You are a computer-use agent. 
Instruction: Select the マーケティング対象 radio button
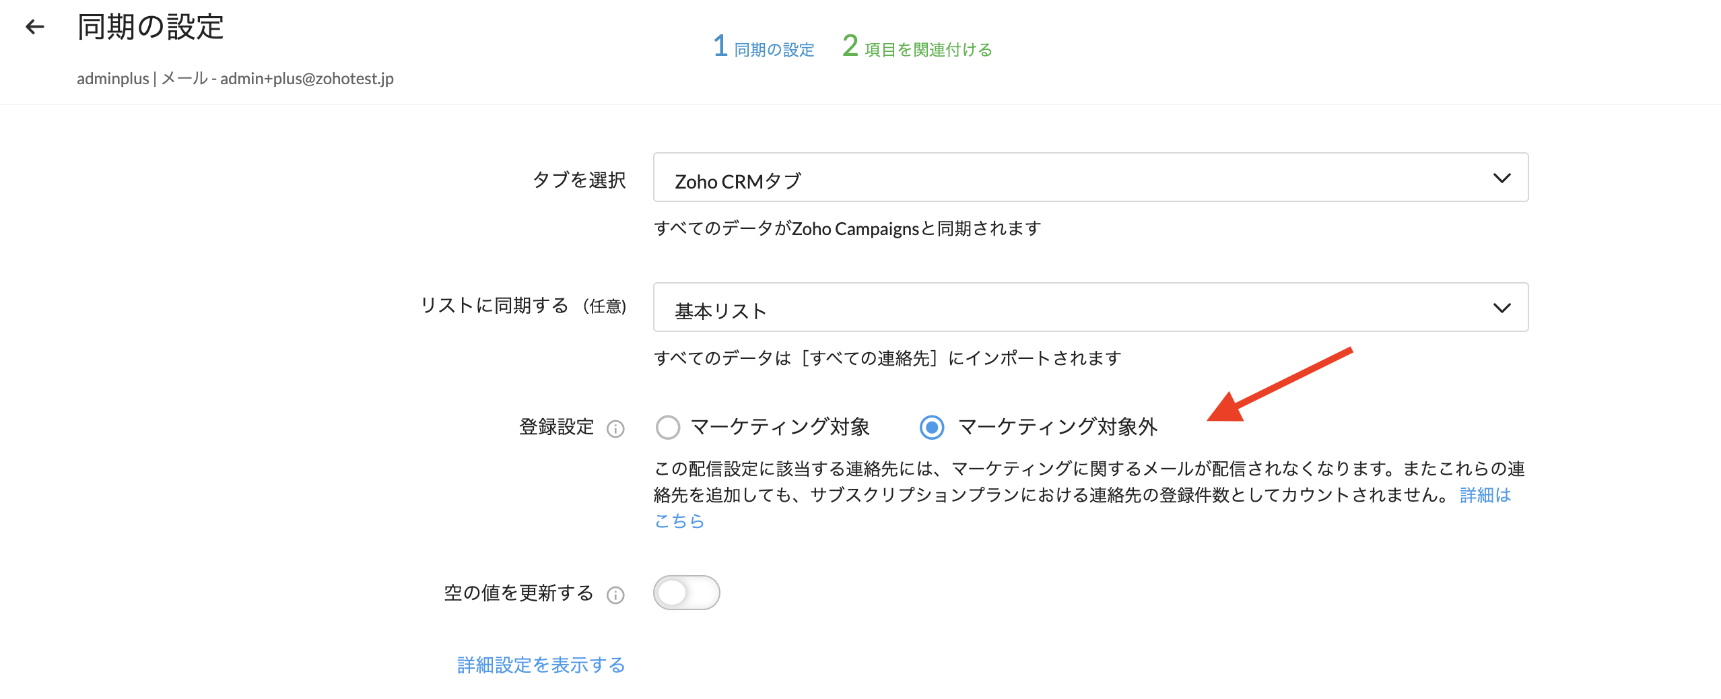pos(667,427)
